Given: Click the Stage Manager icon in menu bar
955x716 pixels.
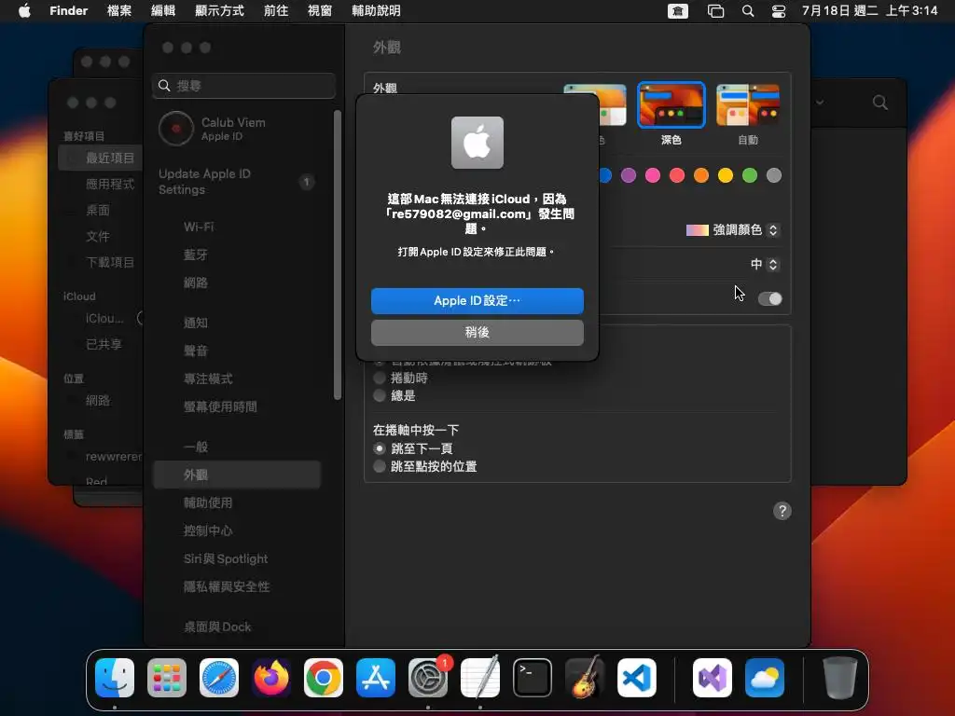Looking at the screenshot, I should 715,11.
